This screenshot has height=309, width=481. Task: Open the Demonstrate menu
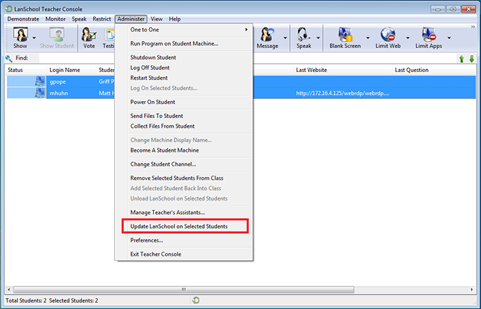(23, 19)
